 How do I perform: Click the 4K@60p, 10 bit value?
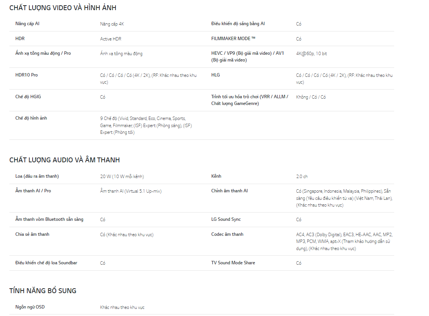311,54
